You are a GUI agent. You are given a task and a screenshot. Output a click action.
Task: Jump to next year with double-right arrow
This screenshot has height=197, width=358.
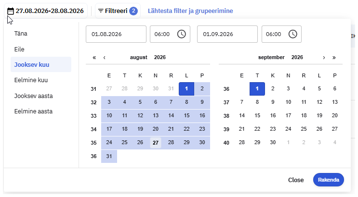pos(334,57)
